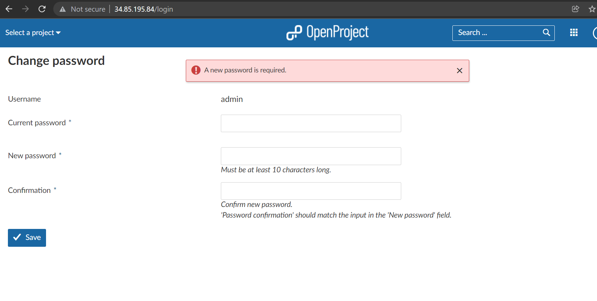Screen dimensions: 597x301
Task: Click the browser address bar URL
Action: tap(144, 9)
